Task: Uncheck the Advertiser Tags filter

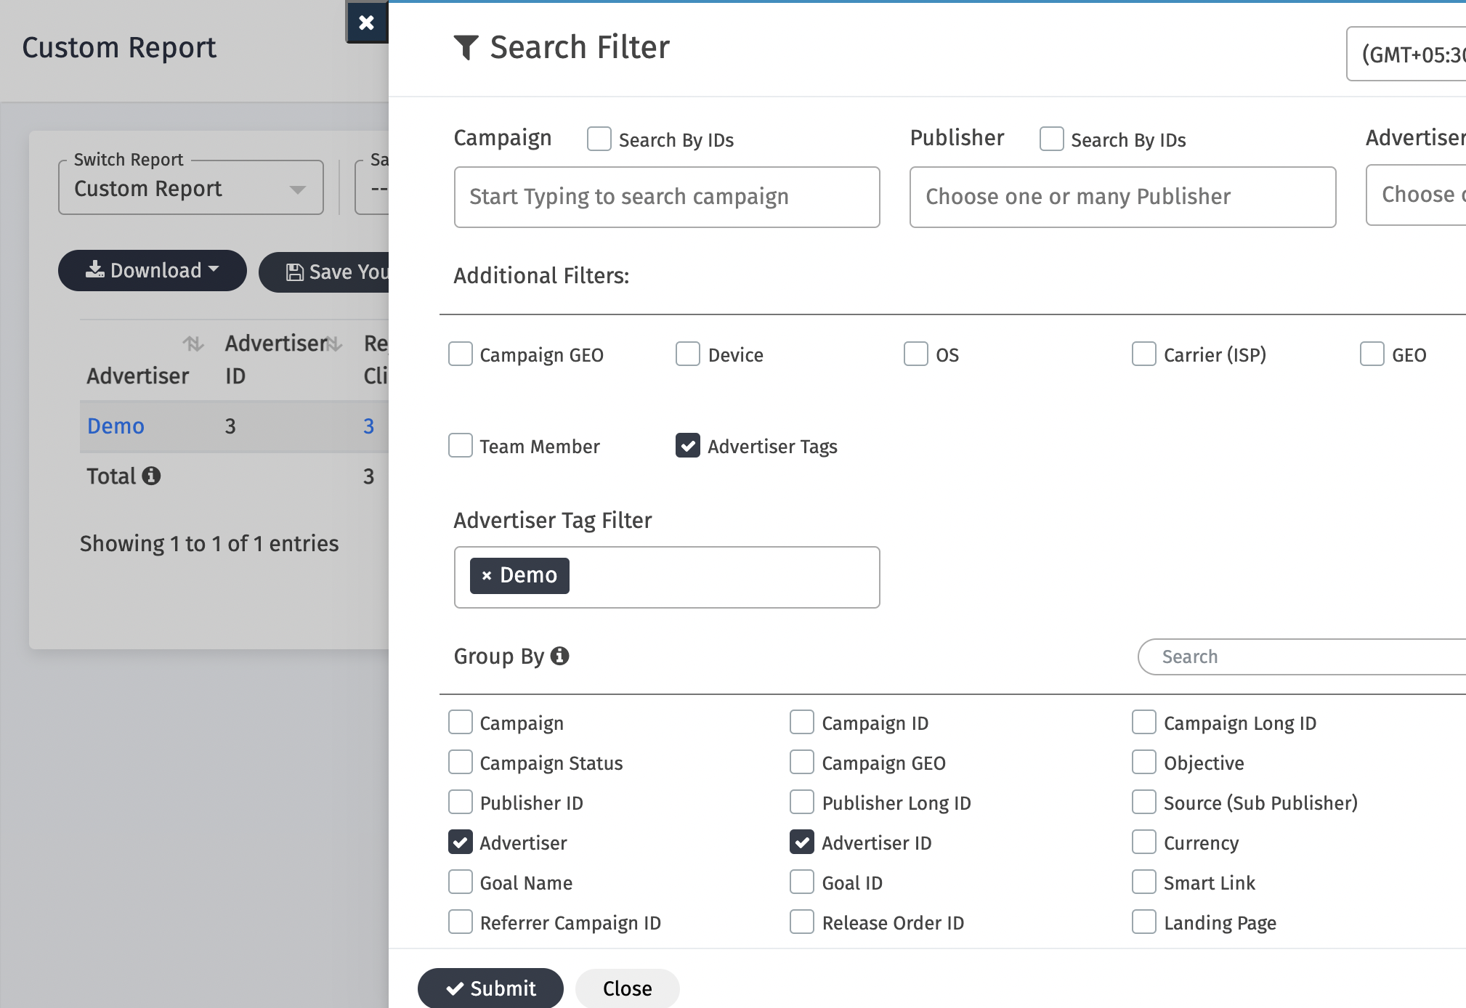Action: pos(687,445)
